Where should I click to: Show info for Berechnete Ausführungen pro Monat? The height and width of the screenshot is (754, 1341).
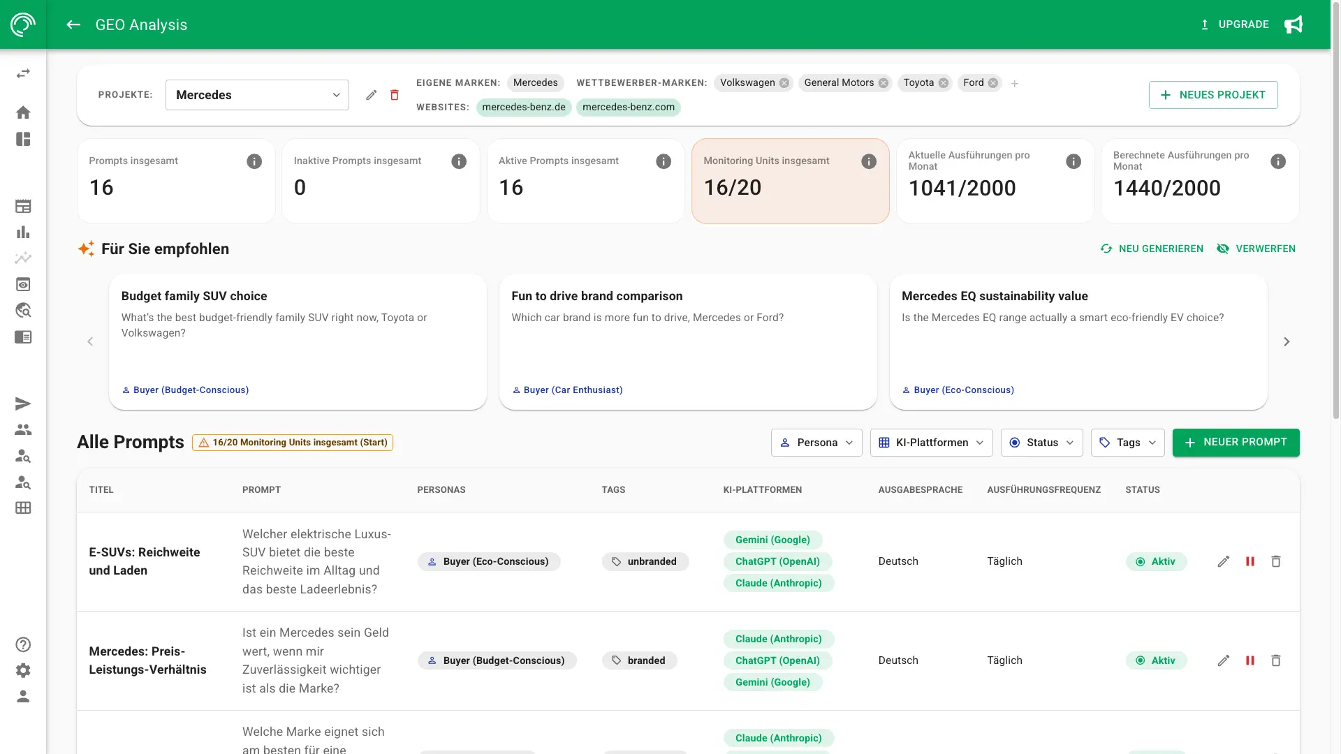pos(1278,161)
